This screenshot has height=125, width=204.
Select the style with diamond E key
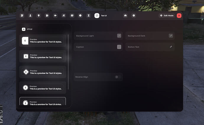pyautogui.click(x=43, y=72)
